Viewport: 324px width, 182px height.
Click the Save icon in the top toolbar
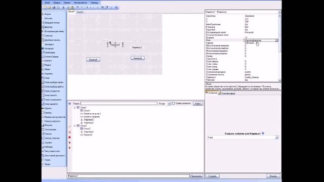[54, 7]
